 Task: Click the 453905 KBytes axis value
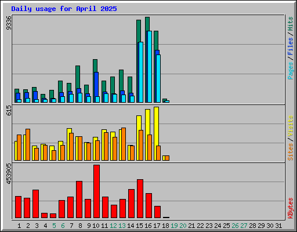click(9, 174)
